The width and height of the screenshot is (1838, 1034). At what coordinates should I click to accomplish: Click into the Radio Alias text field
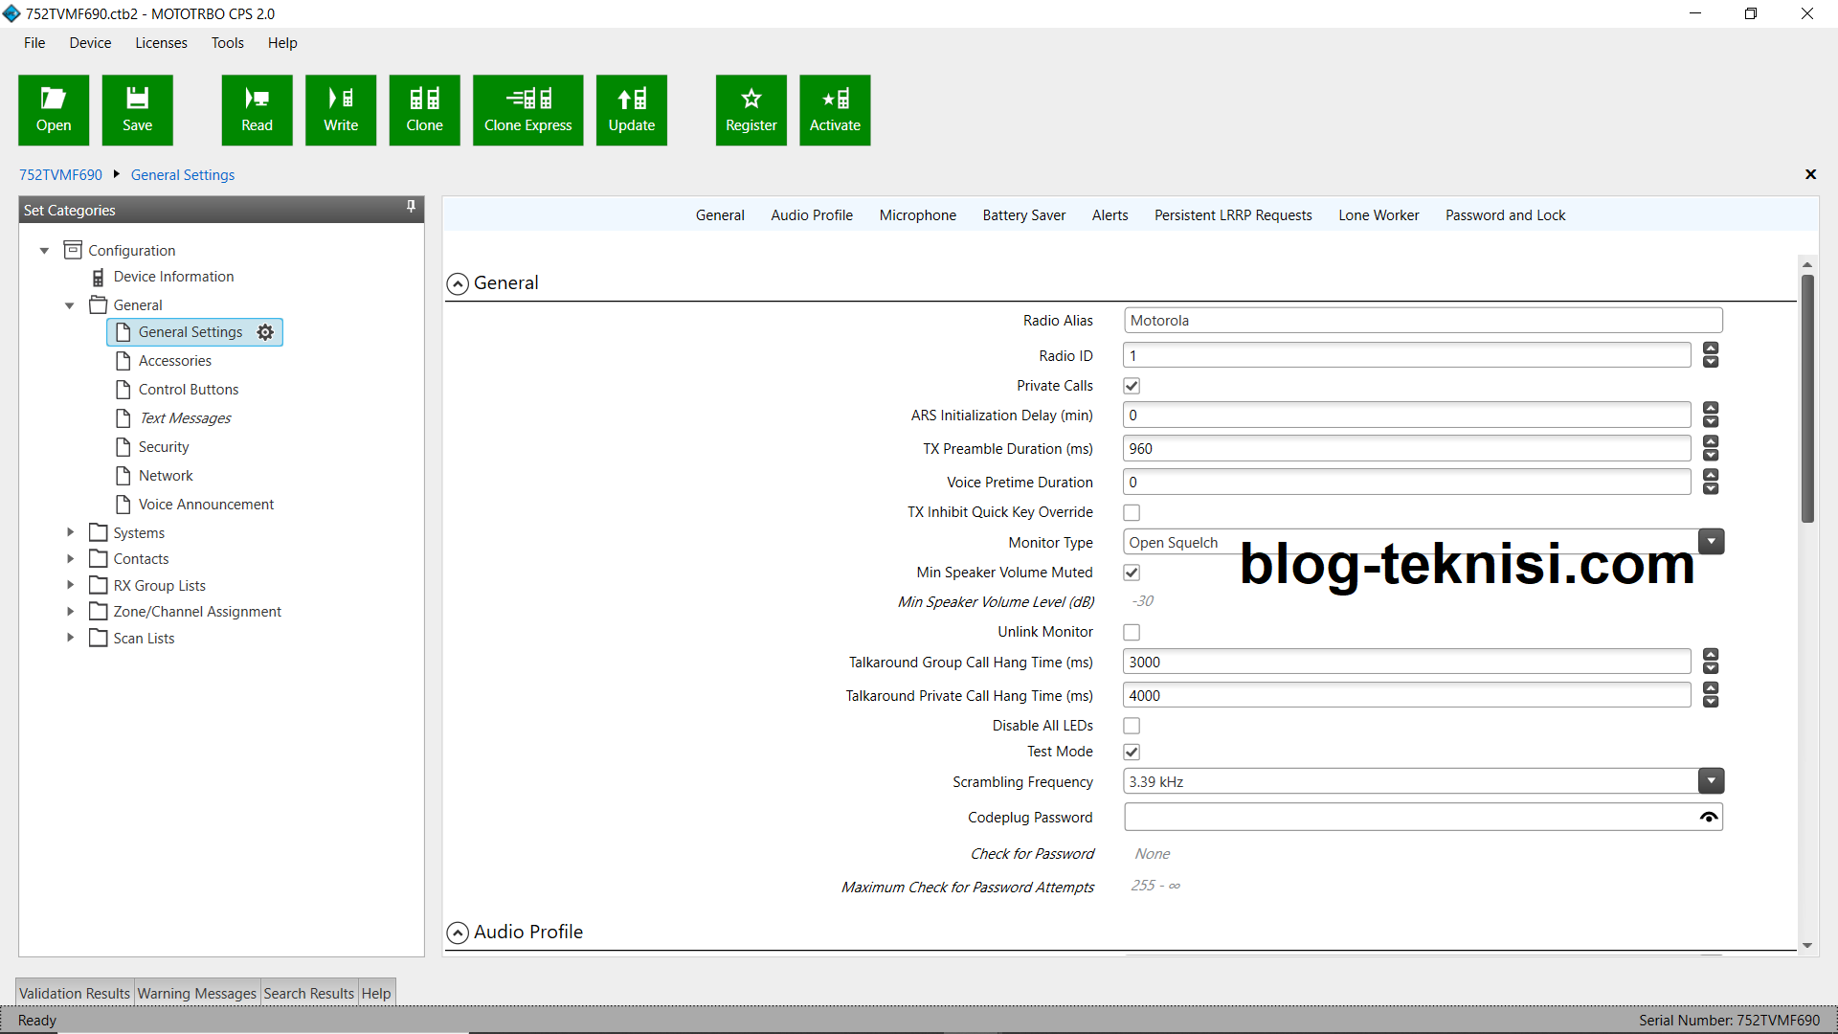click(1422, 321)
